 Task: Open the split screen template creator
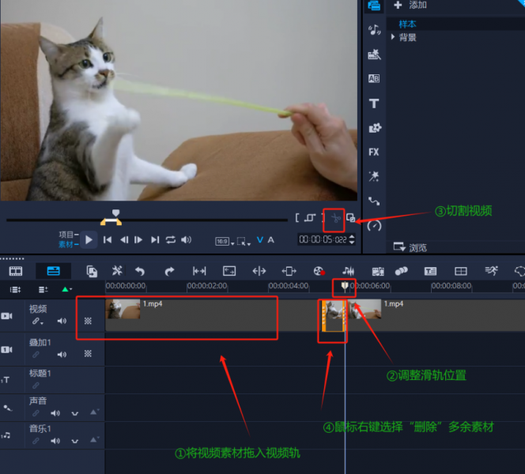click(461, 271)
